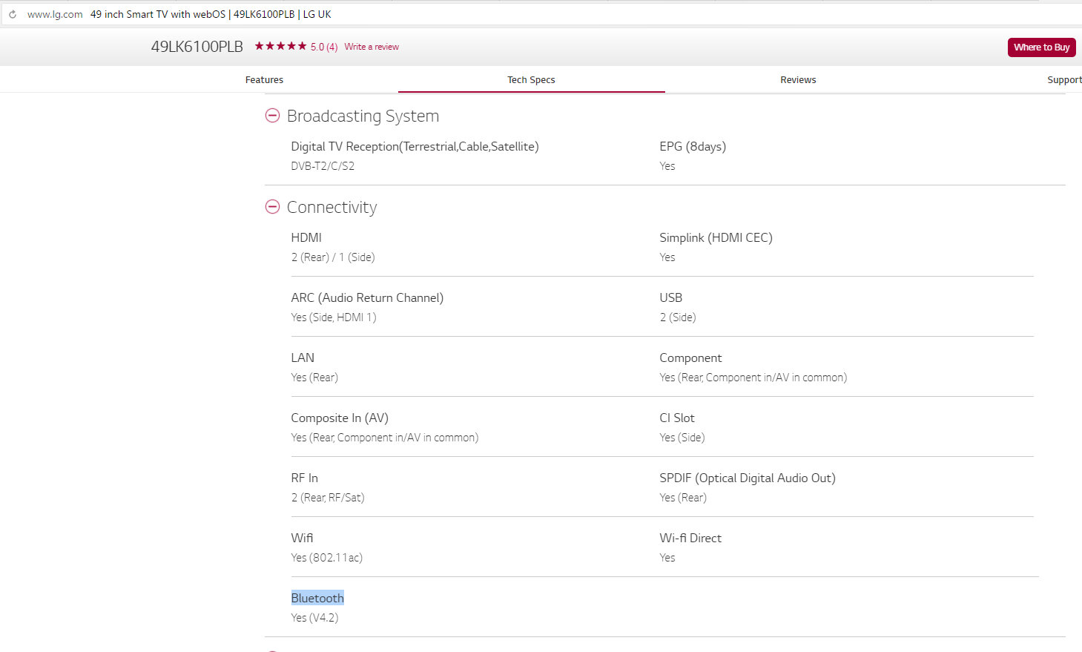Click the reload icon in address bar

[x=13, y=14]
